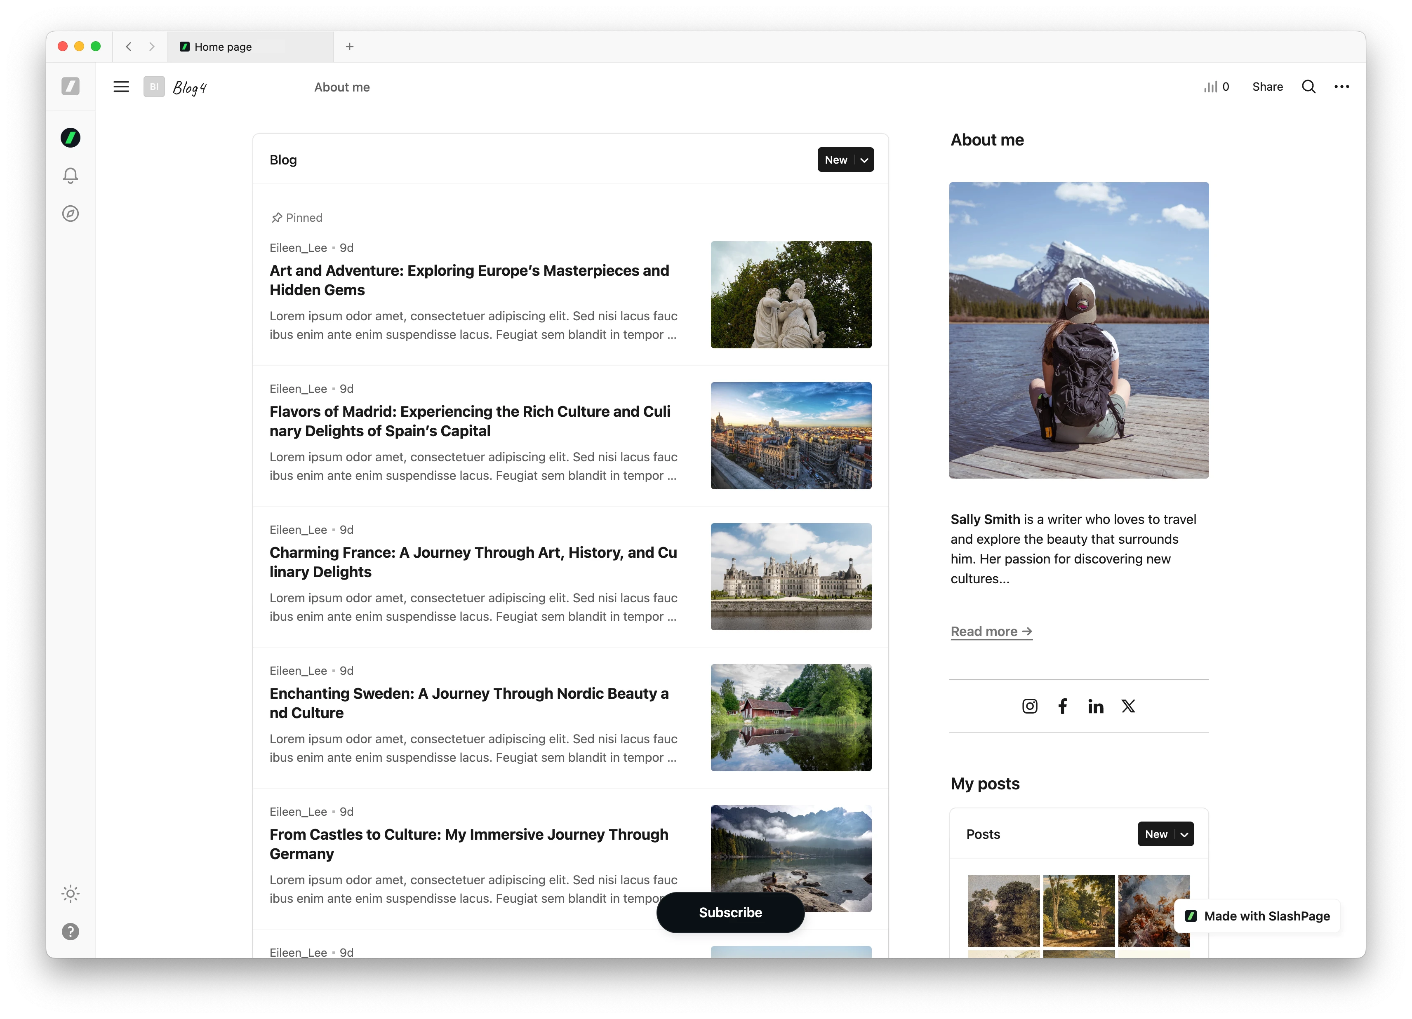Open the X (Twitter) social icon
1412x1019 pixels.
(1128, 706)
